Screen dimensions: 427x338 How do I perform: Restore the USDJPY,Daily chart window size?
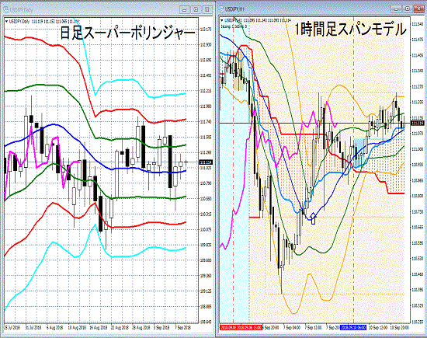click(196, 10)
